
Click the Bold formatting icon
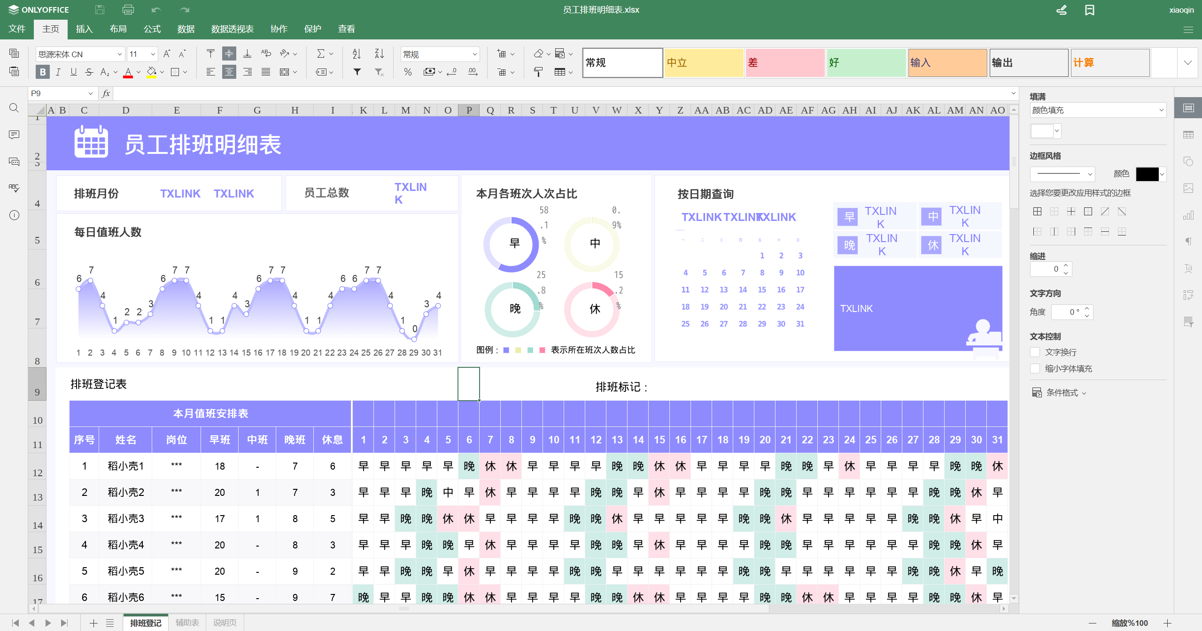pyautogui.click(x=43, y=72)
